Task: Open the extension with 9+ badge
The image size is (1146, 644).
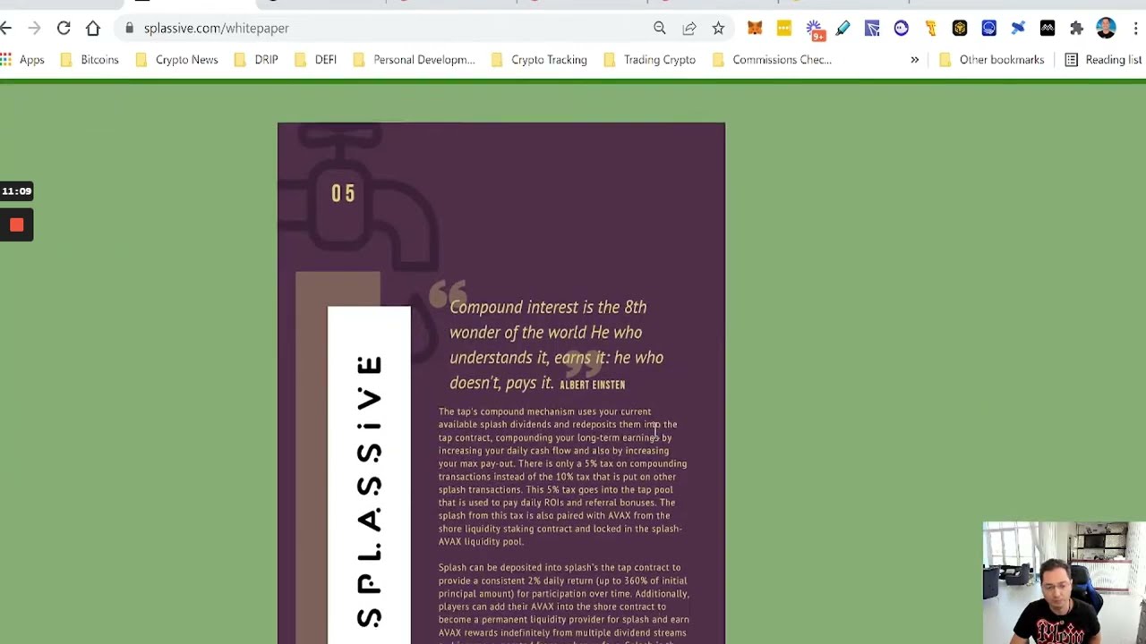Action: pyautogui.click(x=814, y=30)
